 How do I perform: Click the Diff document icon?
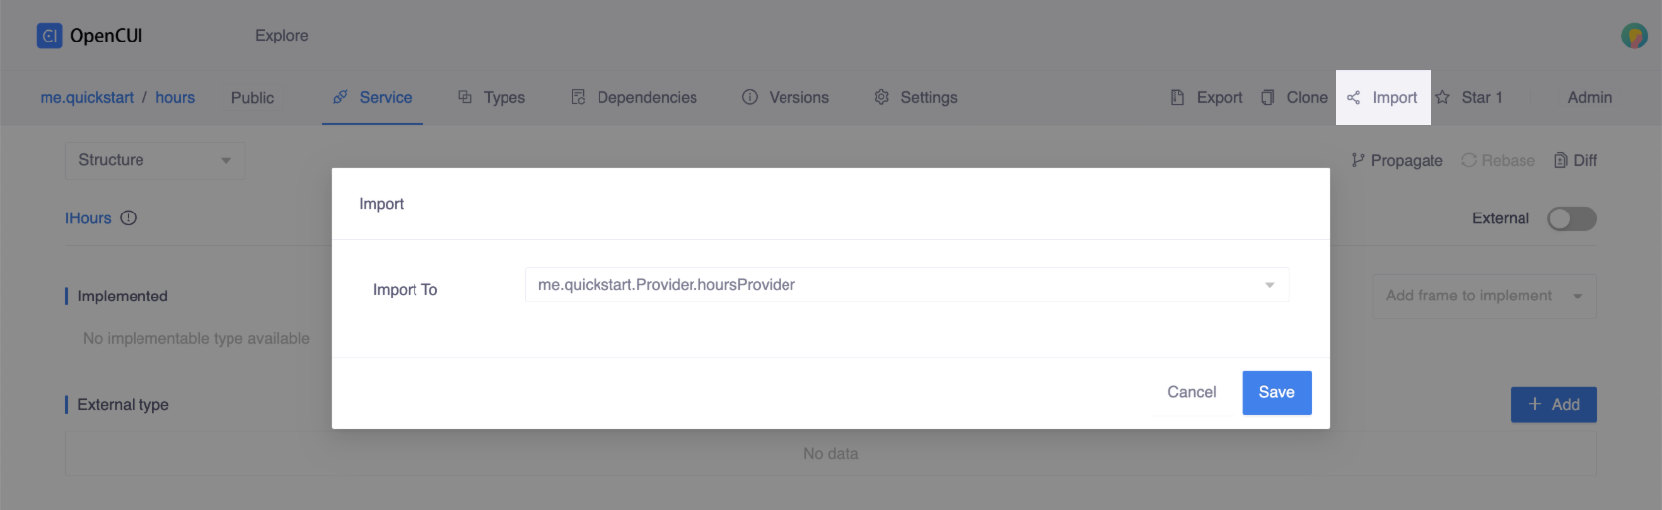click(x=1561, y=160)
